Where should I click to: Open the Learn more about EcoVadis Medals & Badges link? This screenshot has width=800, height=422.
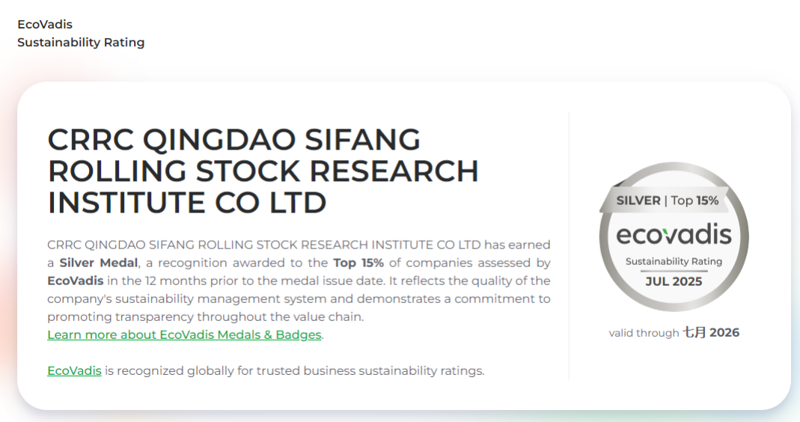(x=184, y=334)
